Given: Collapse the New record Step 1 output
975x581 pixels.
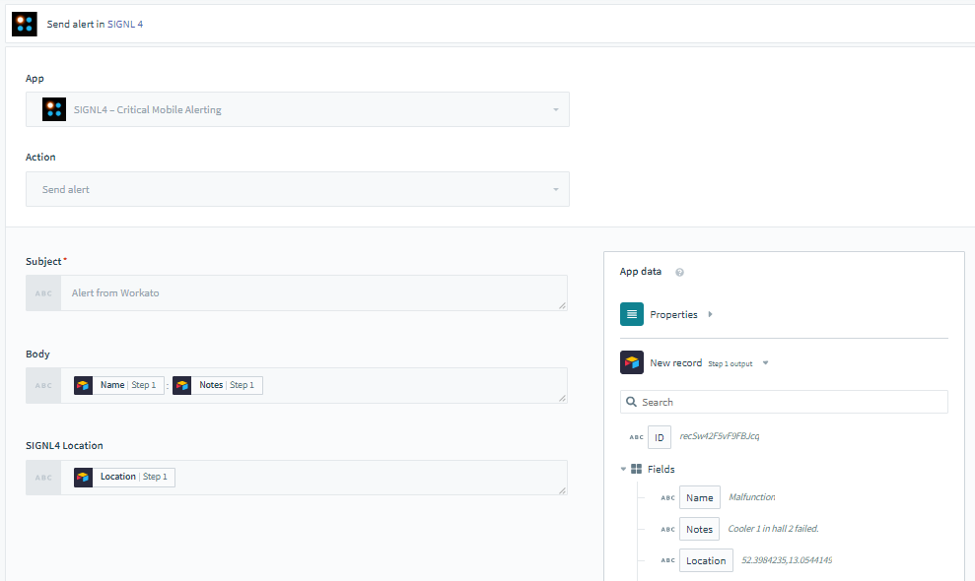Looking at the screenshot, I should [x=765, y=363].
